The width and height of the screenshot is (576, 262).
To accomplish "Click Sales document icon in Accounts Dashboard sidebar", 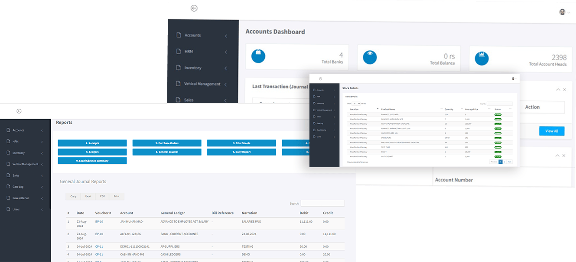I will [x=179, y=100].
